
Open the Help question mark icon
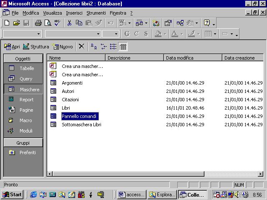pyautogui.click(x=207, y=23)
